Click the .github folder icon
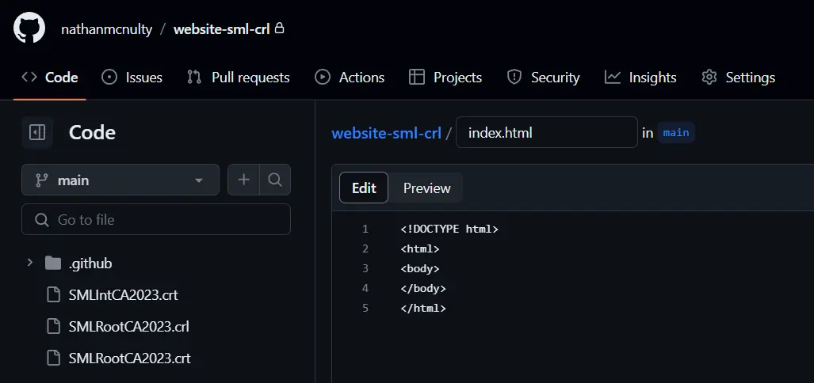Image resolution: width=814 pixels, height=383 pixels. pos(53,264)
